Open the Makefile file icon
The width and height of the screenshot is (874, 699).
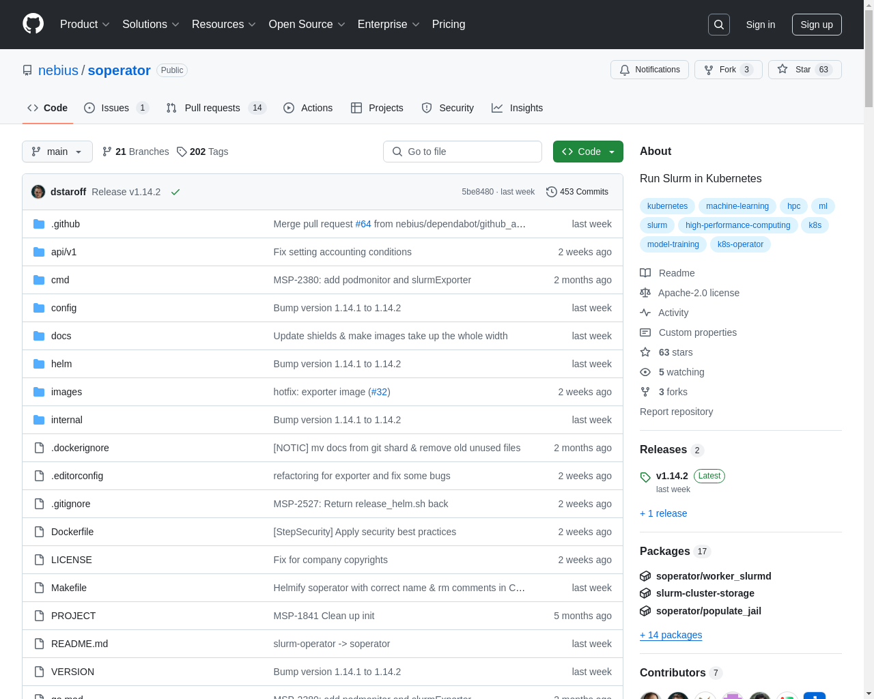[39, 588]
